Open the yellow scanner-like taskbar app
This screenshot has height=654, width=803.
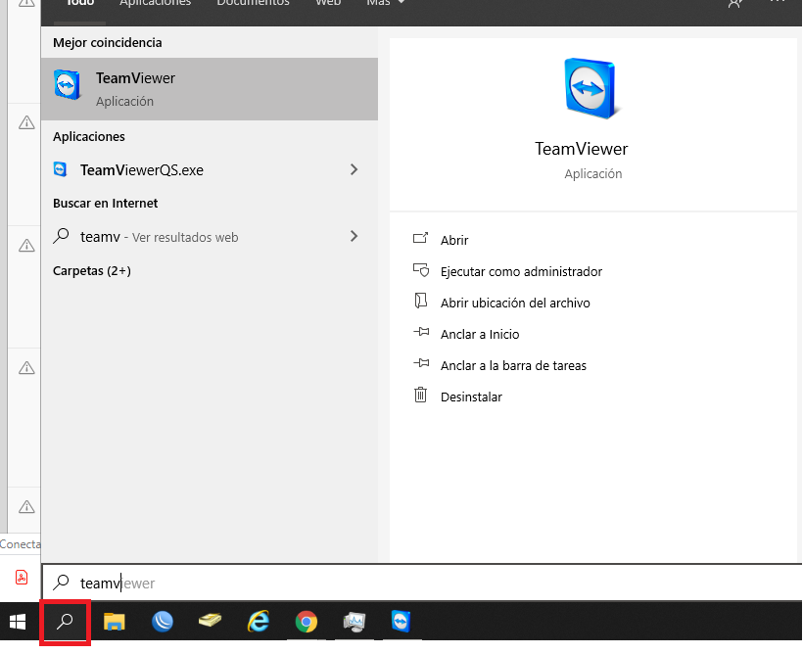click(x=210, y=621)
